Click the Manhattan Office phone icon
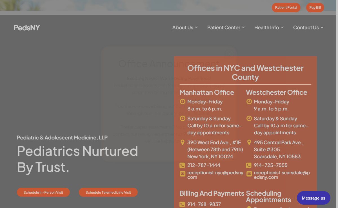338x208 pixels. tap(182, 165)
